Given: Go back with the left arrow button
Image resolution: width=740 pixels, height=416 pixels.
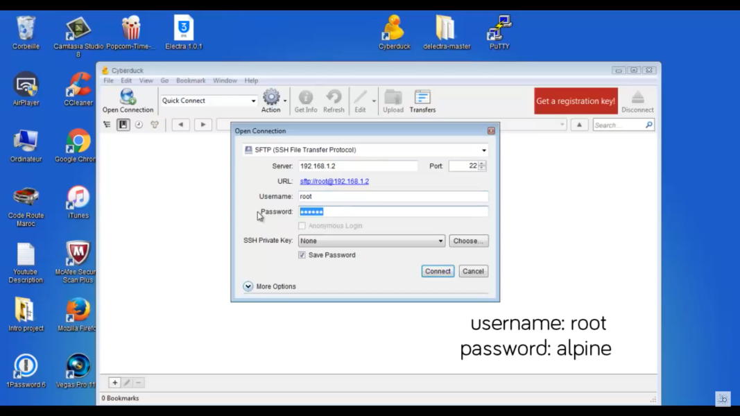Looking at the screenshot, I should coord(181,125).
